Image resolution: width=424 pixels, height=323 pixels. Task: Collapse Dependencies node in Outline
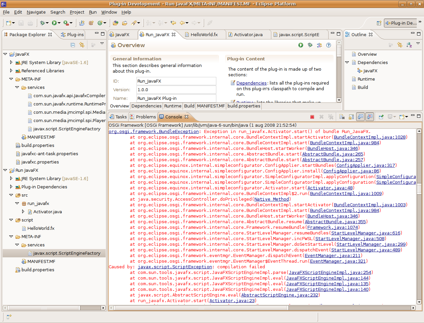347,62
